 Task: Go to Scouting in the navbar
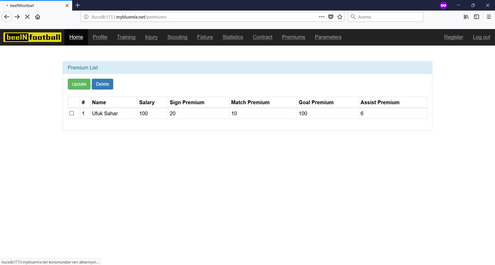click(177, 37)
